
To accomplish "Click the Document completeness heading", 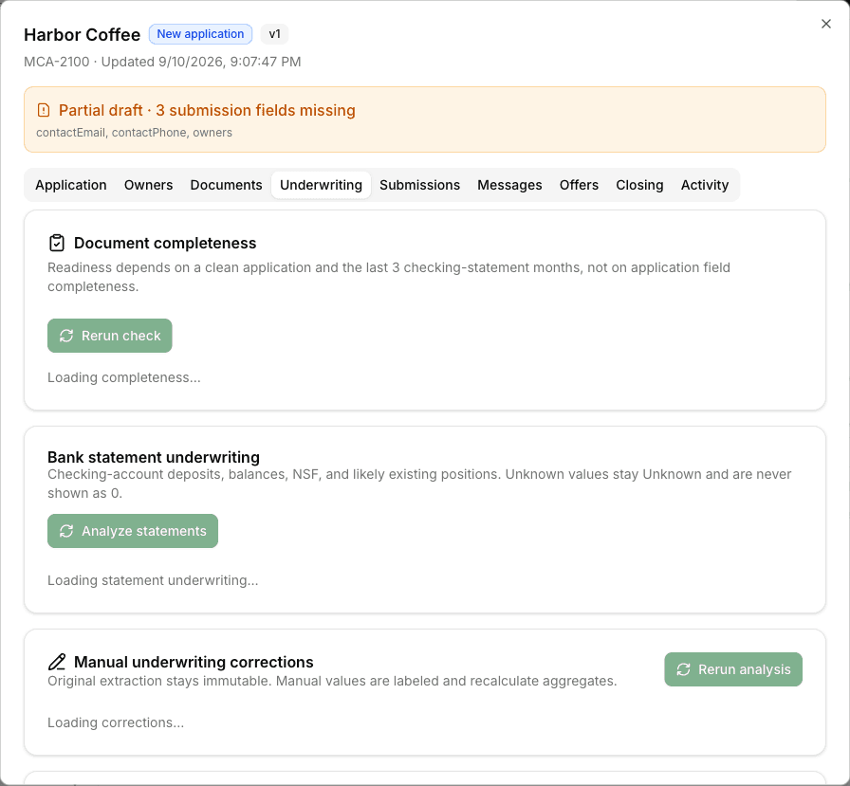I will click(x=165, y=244).
